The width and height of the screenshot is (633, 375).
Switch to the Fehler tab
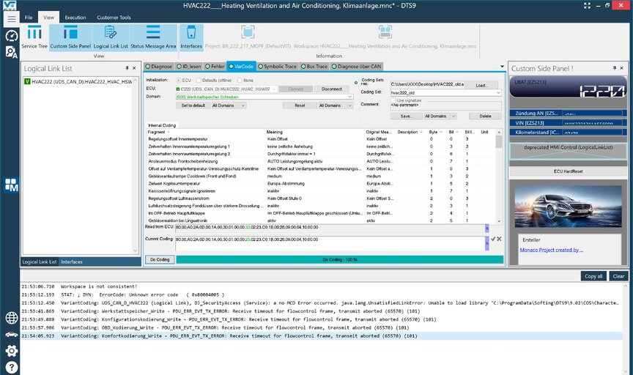(x=215, y=67)
